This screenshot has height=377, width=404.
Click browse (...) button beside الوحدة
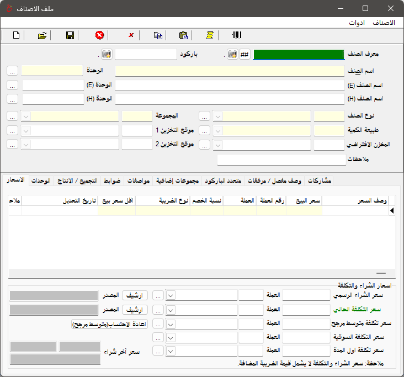coord(12,71)
